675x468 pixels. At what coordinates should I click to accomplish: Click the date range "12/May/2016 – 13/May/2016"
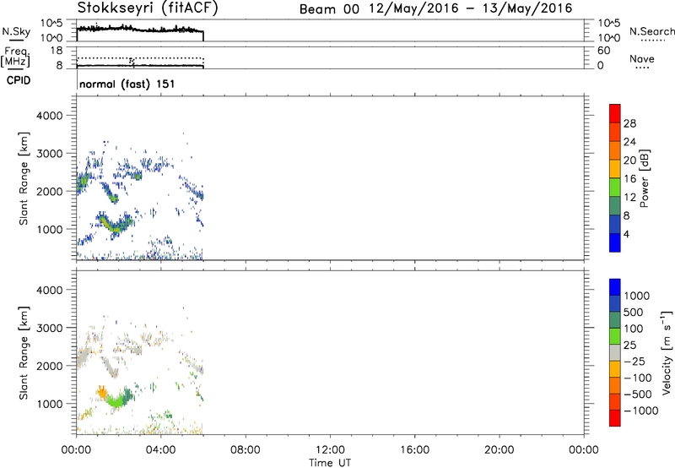pyautogui.click(x=471, y=8)
